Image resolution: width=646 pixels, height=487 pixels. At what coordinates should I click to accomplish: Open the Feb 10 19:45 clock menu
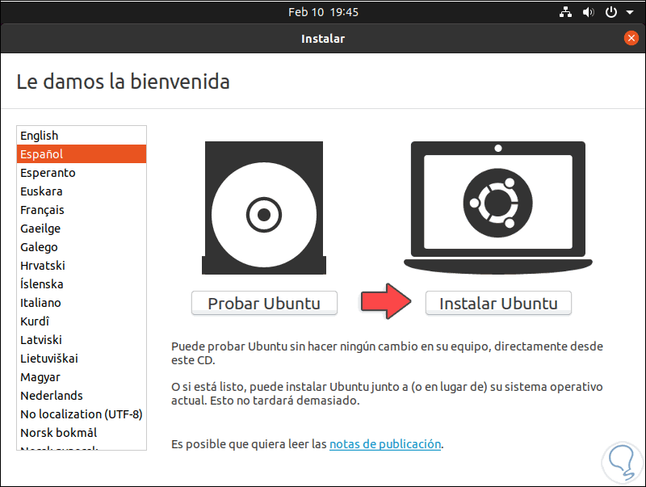tap(323, 12)
